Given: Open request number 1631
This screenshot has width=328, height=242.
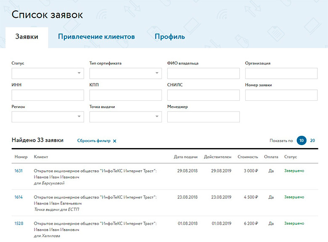Looking at the screenshot, I should (19, 171).
